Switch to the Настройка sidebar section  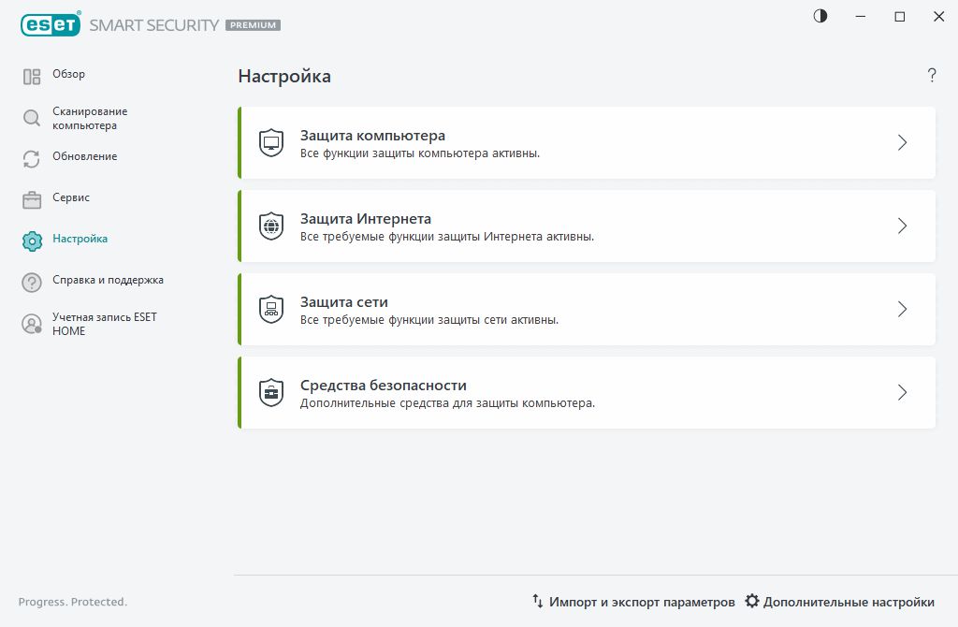tap(80, 239)
